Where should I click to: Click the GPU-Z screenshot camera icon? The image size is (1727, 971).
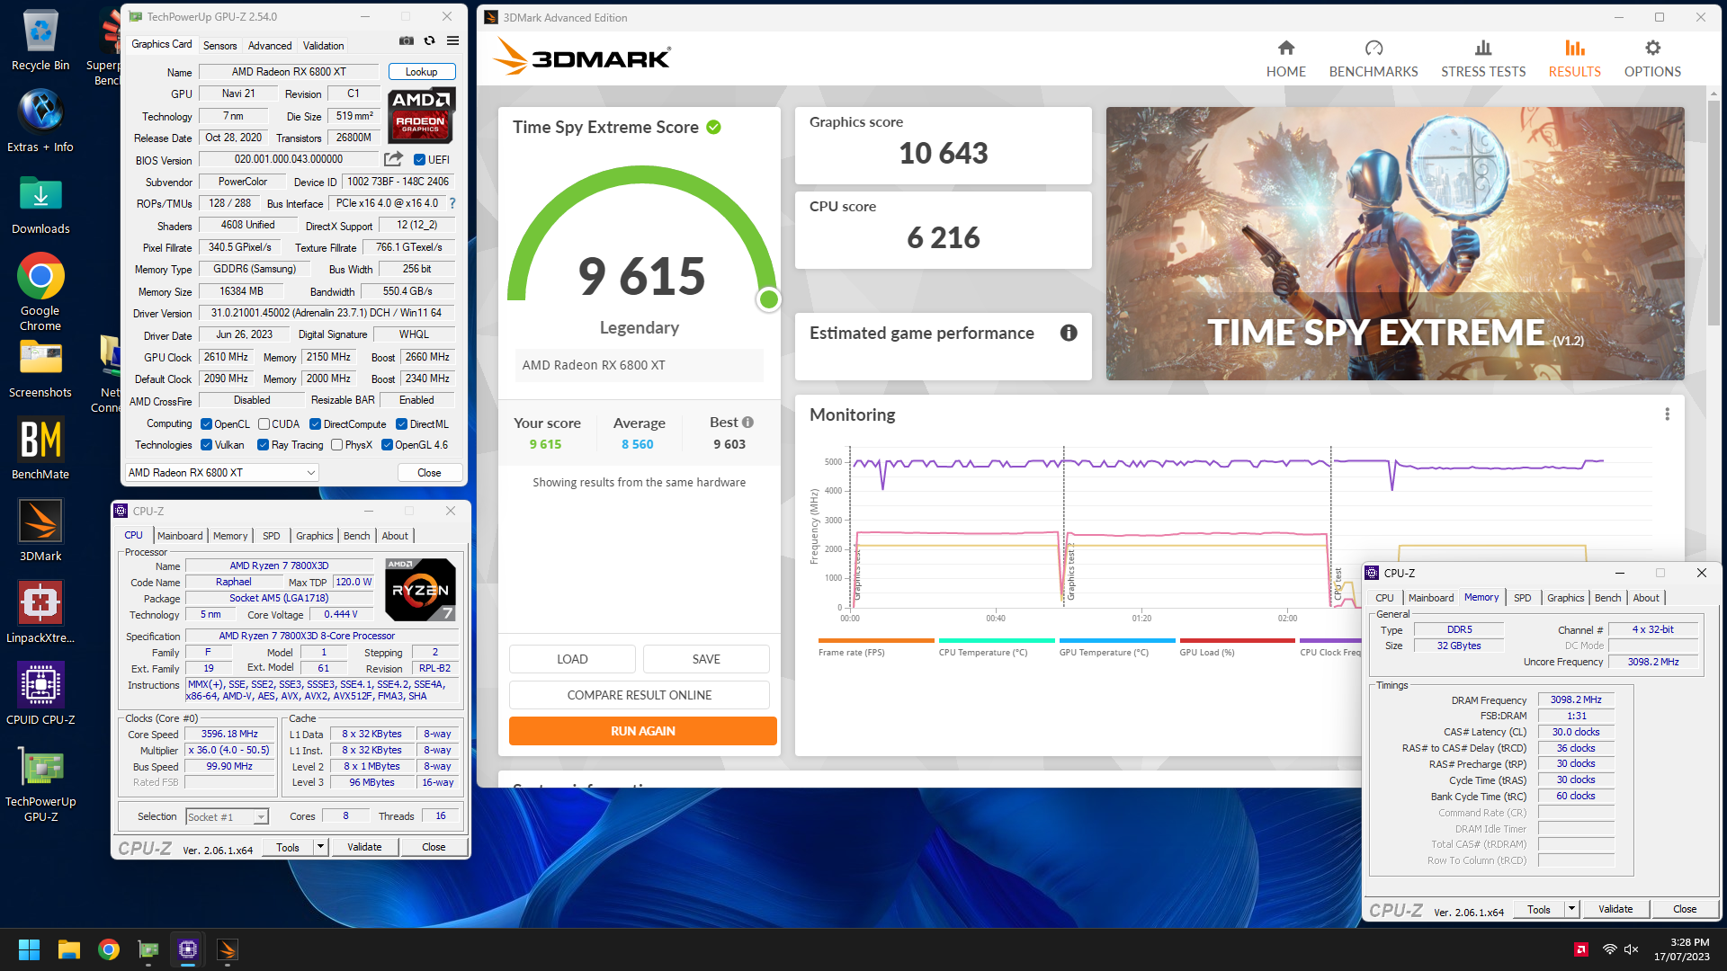(407, 40)
